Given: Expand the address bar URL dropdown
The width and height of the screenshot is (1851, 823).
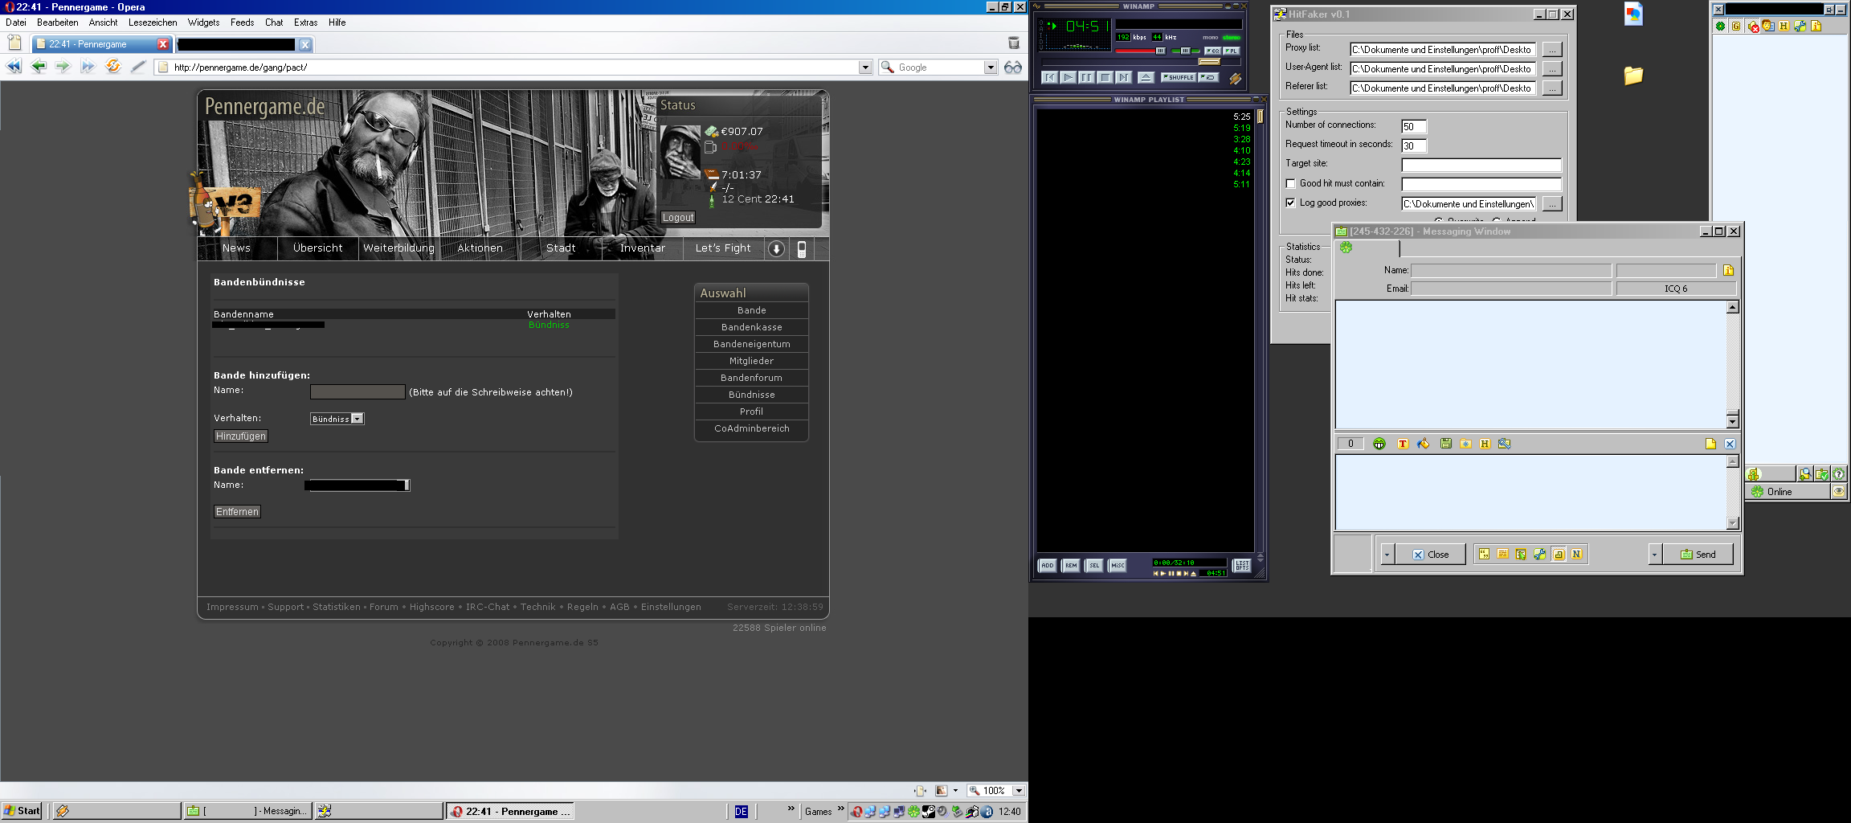Looking at the screenshot, I should pyautogui.click(x=865, y=68).
